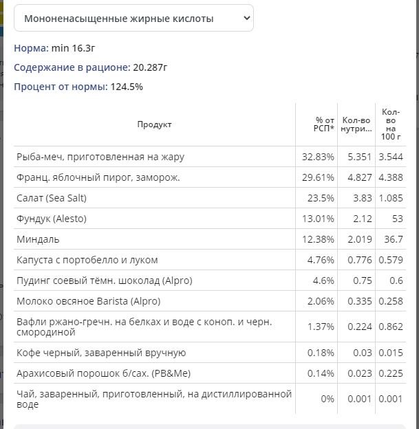Click the dropdown chevron arrow
Viewport: 419px width, 429px height.
[247, 19]
